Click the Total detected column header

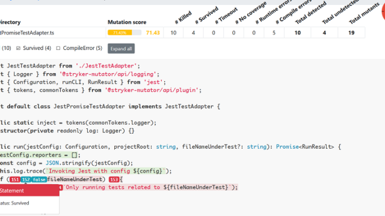(311, 13)
